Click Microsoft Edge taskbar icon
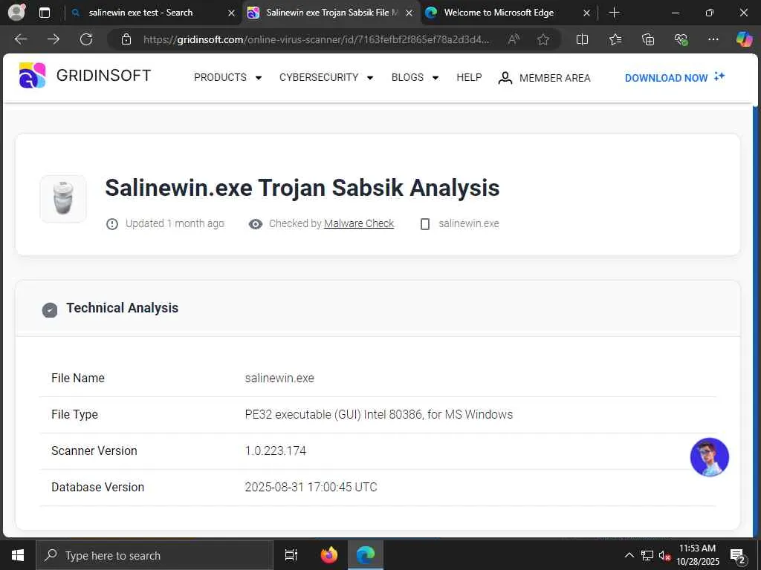This screenshot has height=570, width=761. click(366, 555)
